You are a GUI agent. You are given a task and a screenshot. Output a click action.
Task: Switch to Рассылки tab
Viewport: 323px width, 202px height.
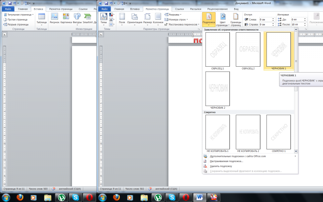click(195, 9)
